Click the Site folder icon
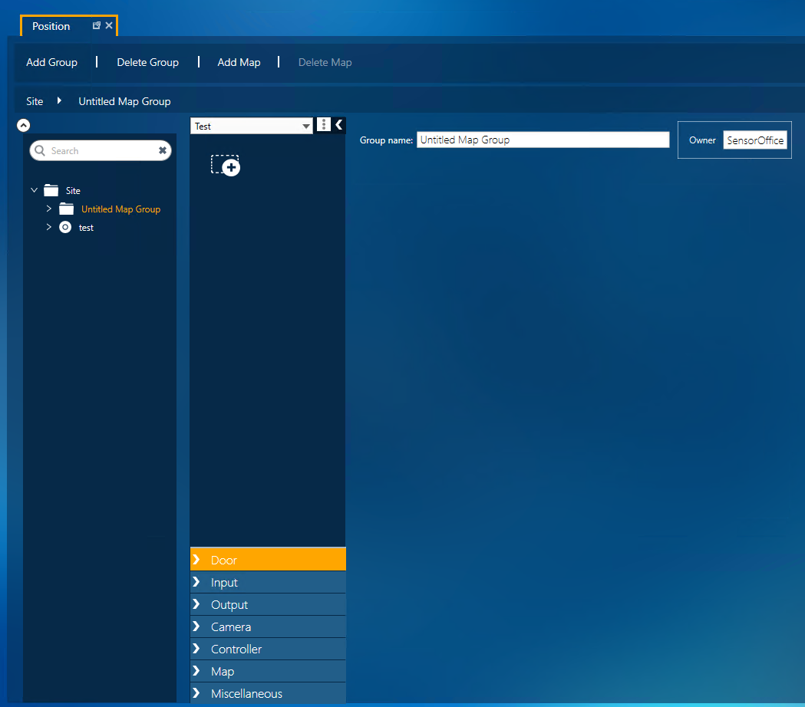805x707 pixels. click(51, 190)
